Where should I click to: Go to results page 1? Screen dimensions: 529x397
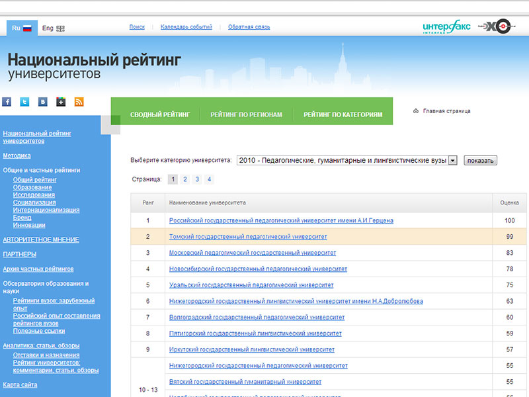click(x=173, y=179)
